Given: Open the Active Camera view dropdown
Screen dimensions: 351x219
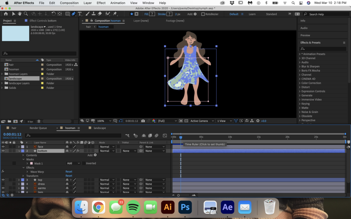Looking at the screenshot, I should (x=202, y=121).
